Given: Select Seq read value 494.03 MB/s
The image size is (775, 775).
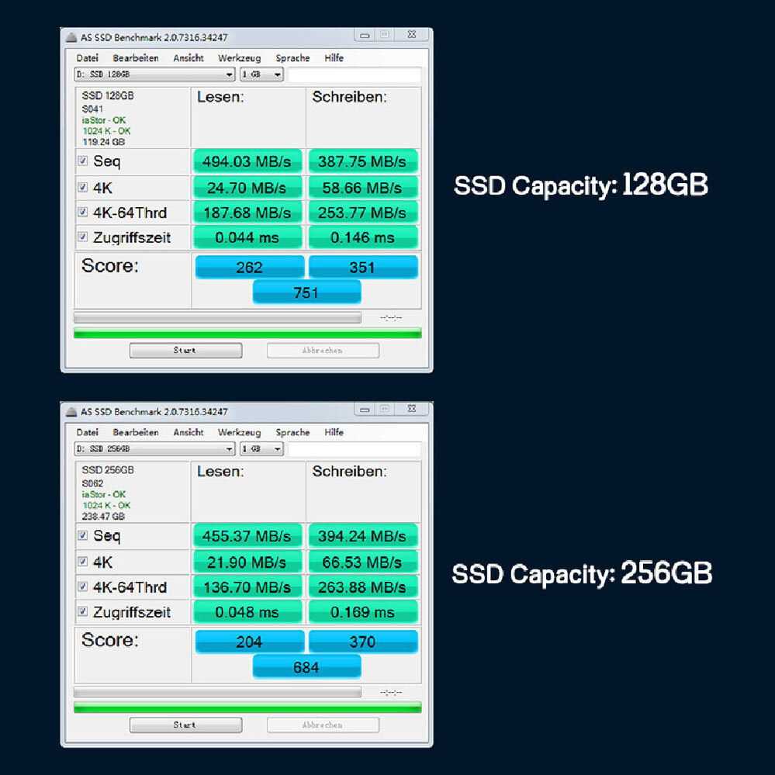Looking at the screenshot, I should 247,161.
